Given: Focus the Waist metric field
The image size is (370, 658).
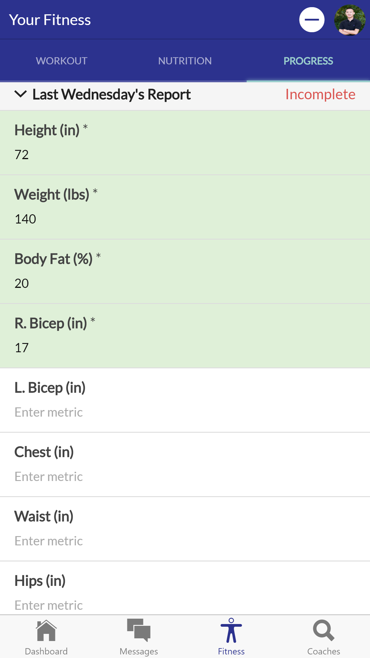Looking at the screenshot, I should click(x=49, y=541).
